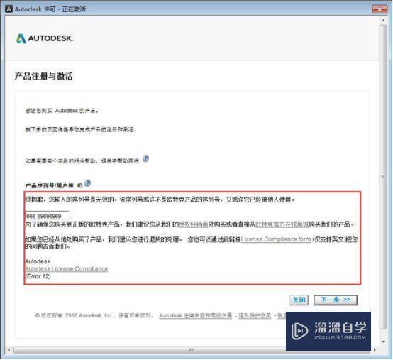Screen dimensions: 393x360
Task: Open the 欧特克官方在线商城 link
Action: pyautogui.click(x=282, y=224)
